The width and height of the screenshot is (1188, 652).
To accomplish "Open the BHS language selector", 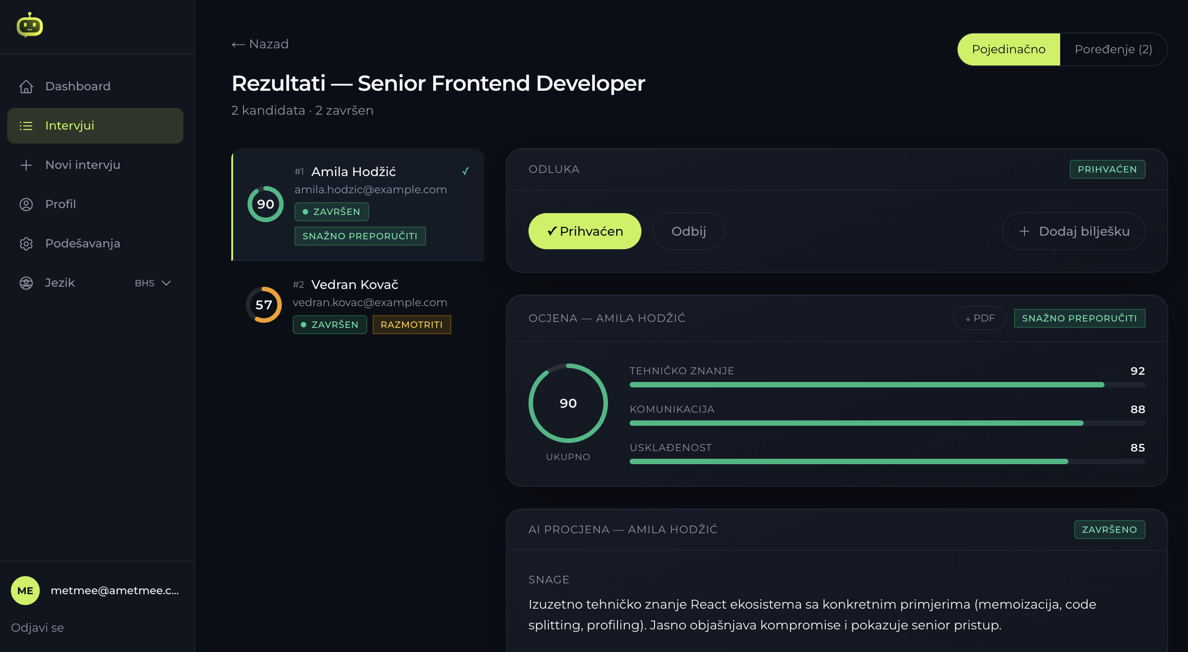I will (x=153, y=283).
